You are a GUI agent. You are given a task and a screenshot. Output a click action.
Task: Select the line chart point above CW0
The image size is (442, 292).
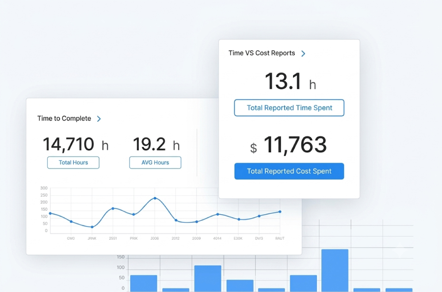click(71, 221)
